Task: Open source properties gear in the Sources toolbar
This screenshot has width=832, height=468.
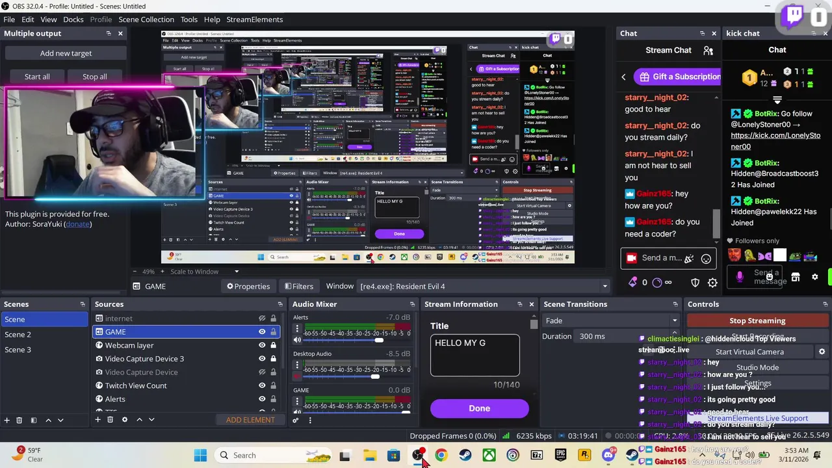Action: [x=125, y=420]
